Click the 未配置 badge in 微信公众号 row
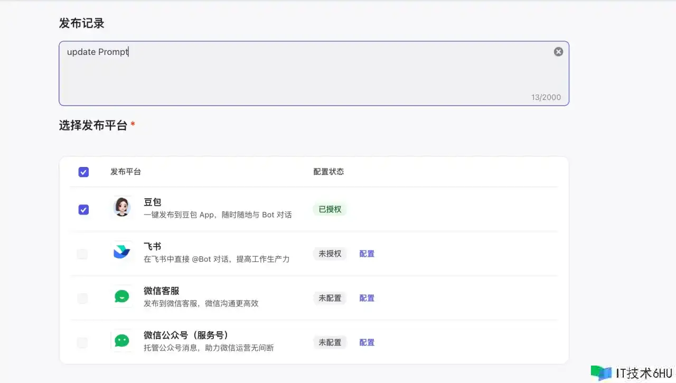 330,342
